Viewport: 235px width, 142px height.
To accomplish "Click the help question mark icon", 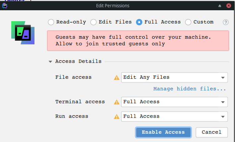I will pos(226,22).
